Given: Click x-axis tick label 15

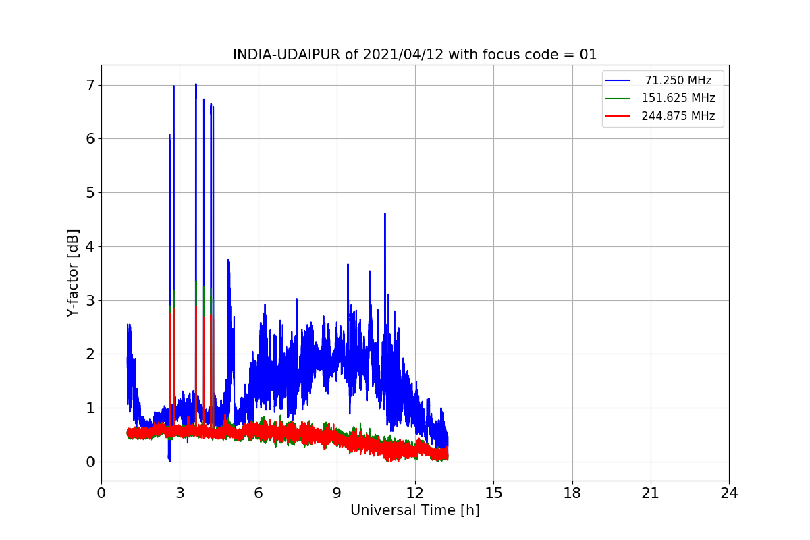Looking at the screenshot, I should point(493,493).
